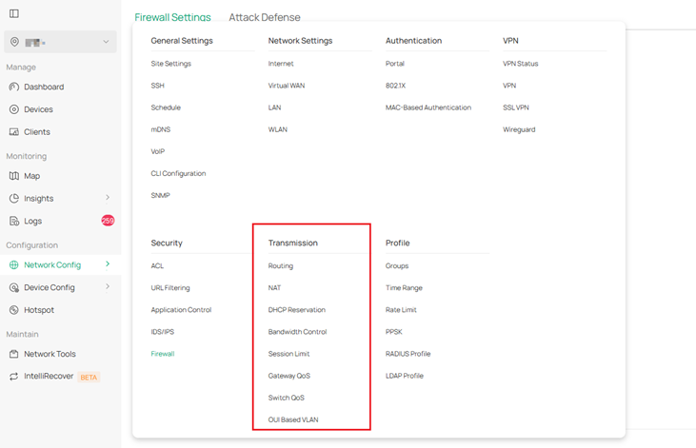Open Internet under Network Settings
696x448 pixels.
click(281, 64)
